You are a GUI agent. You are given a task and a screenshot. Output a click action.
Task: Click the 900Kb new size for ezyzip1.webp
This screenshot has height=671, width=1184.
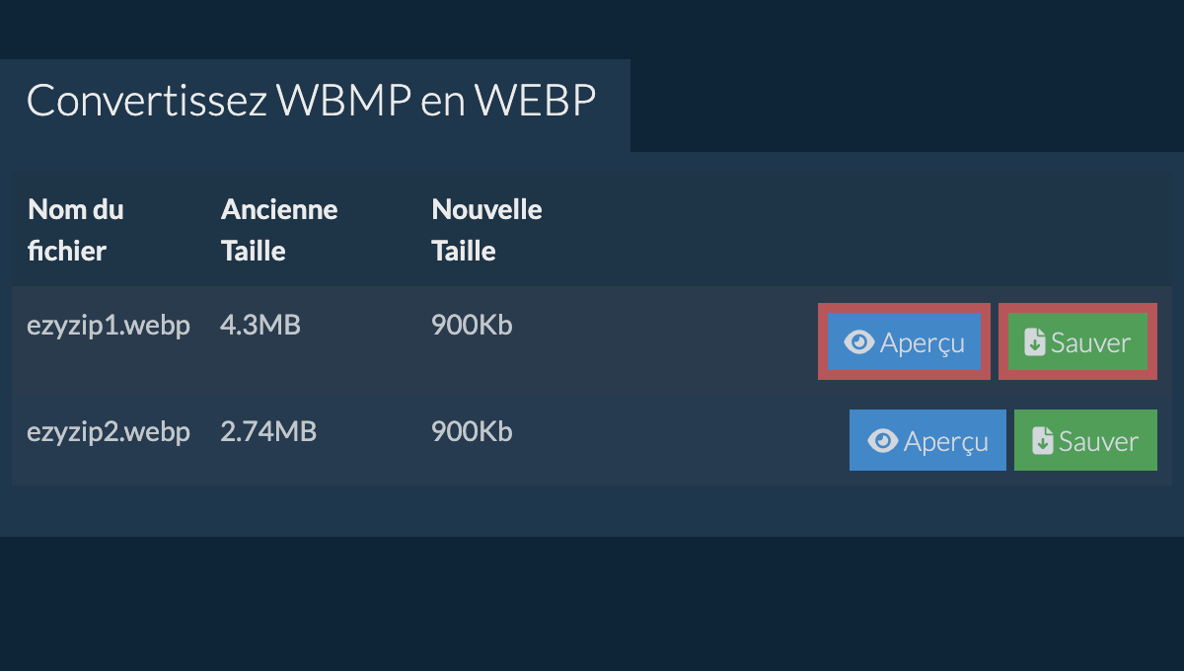click(x=472, y=325)
